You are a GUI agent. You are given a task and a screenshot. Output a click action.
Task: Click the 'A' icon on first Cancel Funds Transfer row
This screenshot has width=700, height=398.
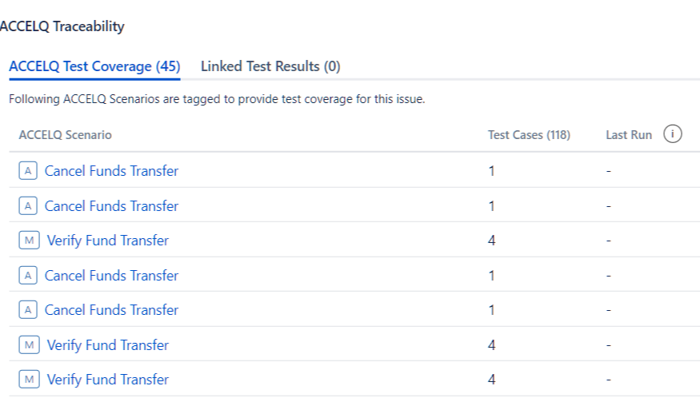tap(29, 171)
